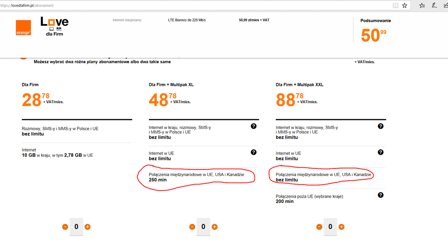Open help for Multipak XL Internet w kraju
This screenshot has width=448, height=246.
[x=254, y=126]
